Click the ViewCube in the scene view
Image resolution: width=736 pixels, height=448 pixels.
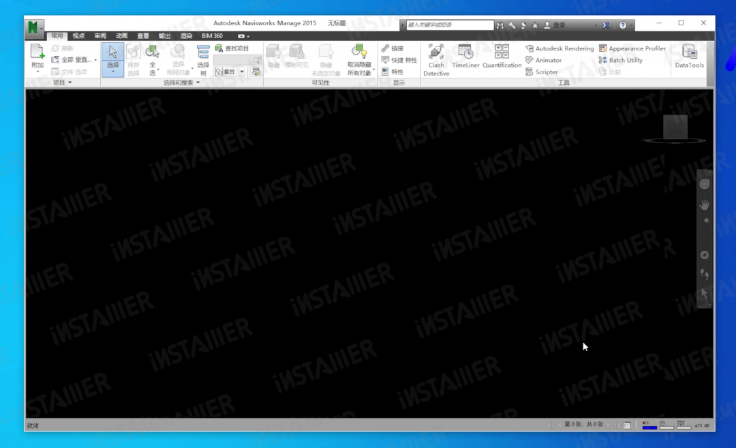click(x=675, y=128)
